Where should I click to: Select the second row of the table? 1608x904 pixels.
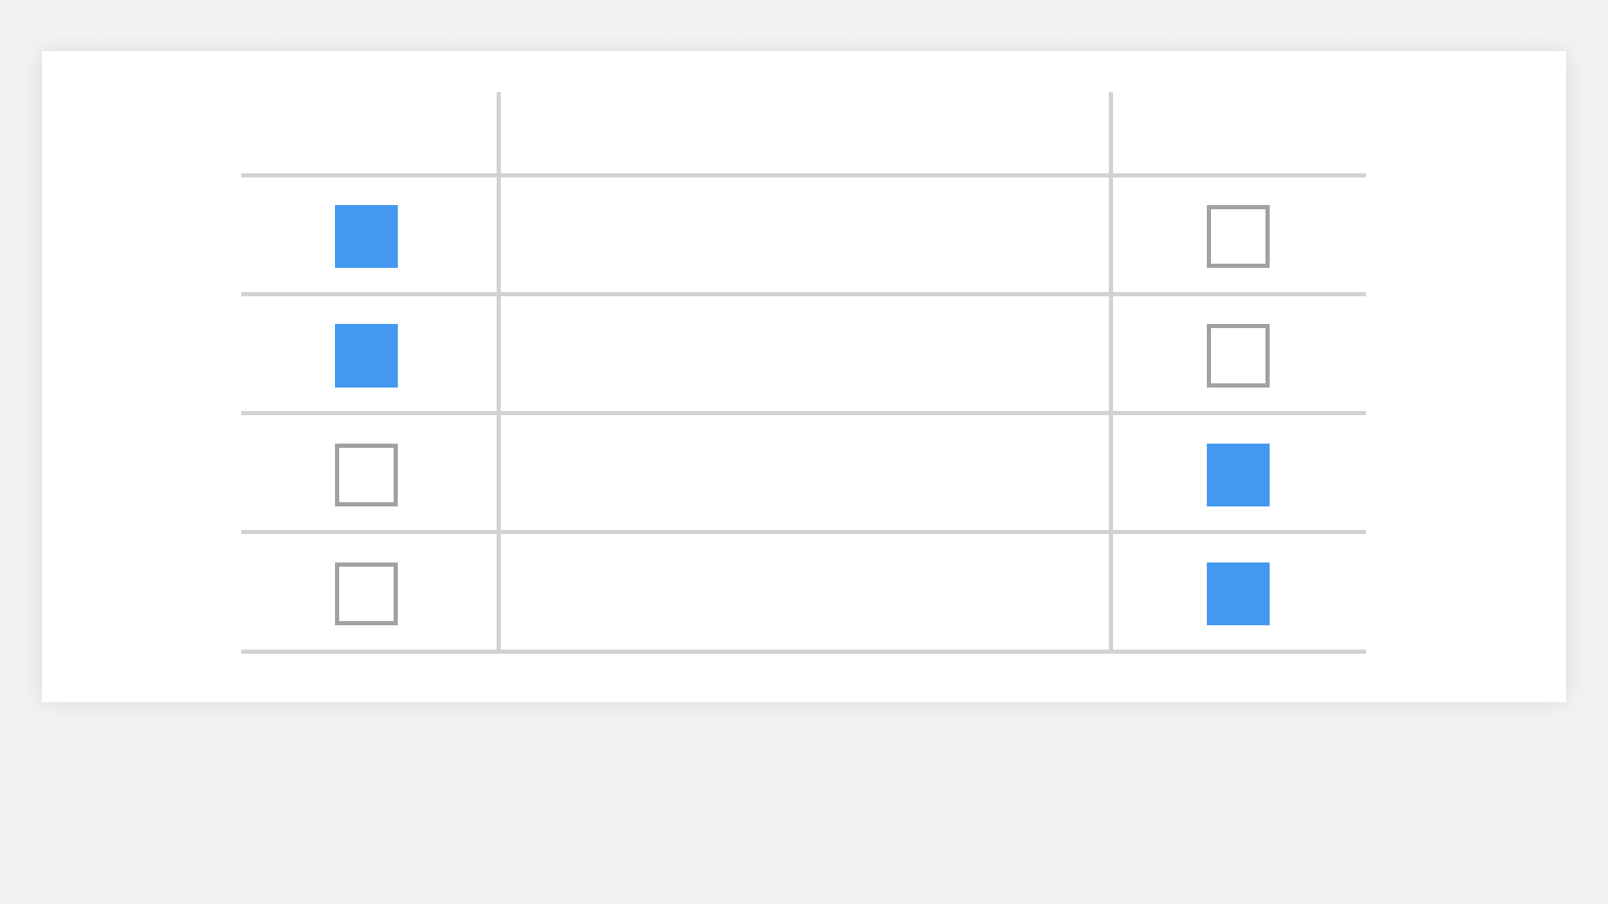point(804,353)
